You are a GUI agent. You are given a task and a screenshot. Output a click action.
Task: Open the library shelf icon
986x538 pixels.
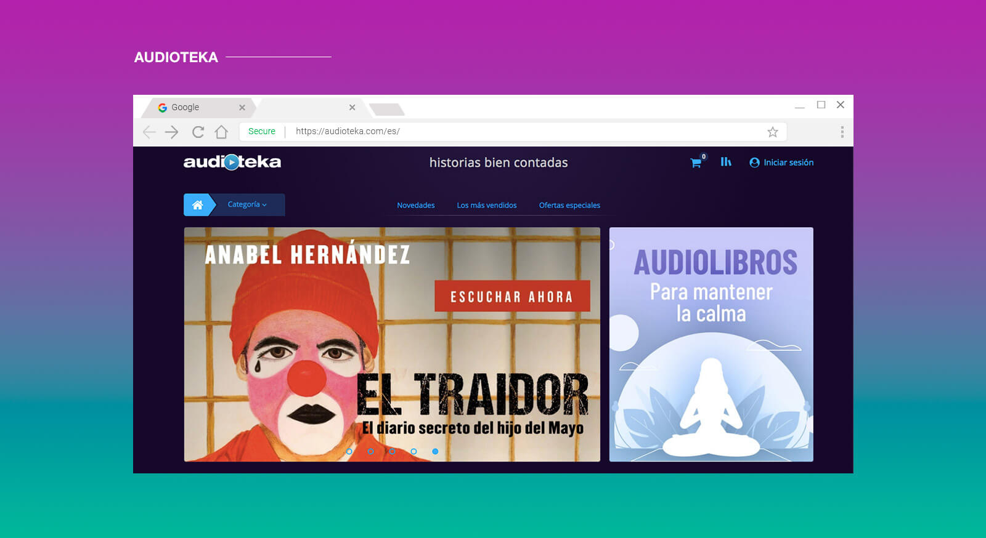pyautogui.click(x=726, y=162)
